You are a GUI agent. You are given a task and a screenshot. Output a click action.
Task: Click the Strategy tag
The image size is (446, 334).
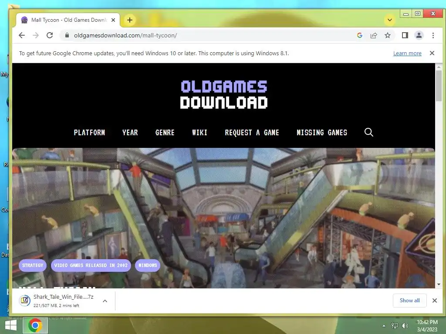tap(33, 265)
